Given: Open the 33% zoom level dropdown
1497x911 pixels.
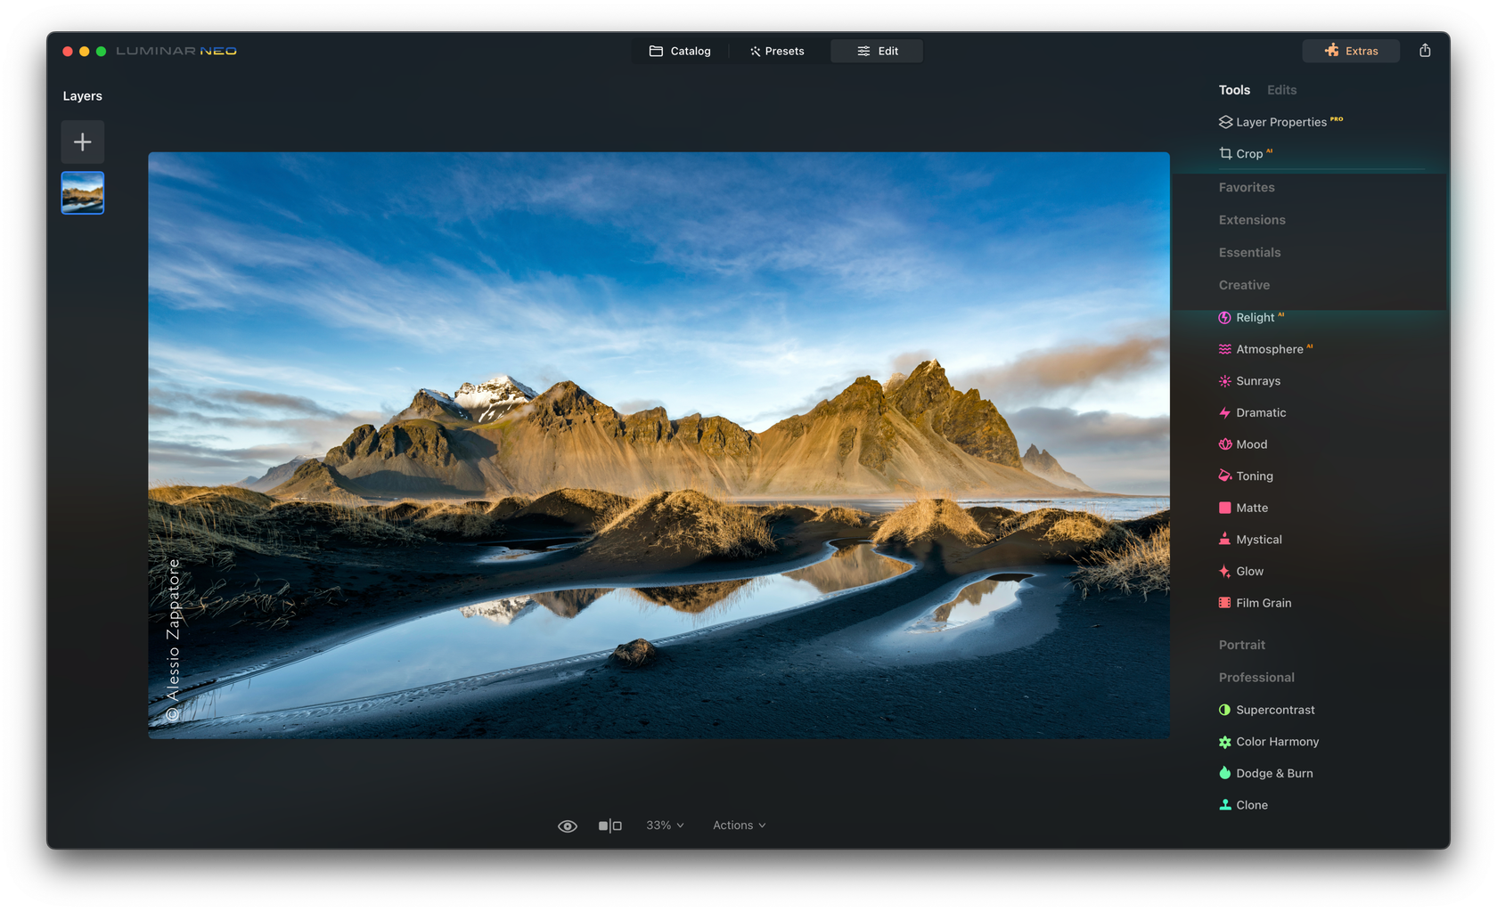Looking at the screenshot, I should tap(664, 825).
